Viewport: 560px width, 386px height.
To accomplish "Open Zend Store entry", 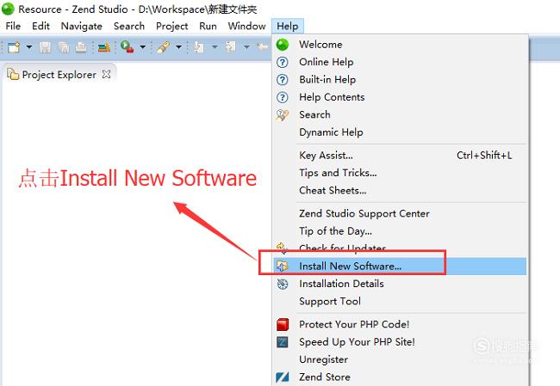I will point(399,377).
